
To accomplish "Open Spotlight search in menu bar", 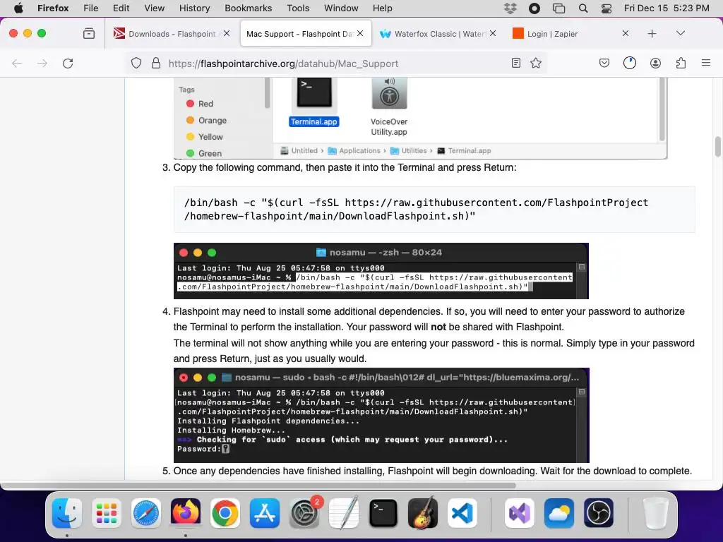I will [x=582, y=8].
